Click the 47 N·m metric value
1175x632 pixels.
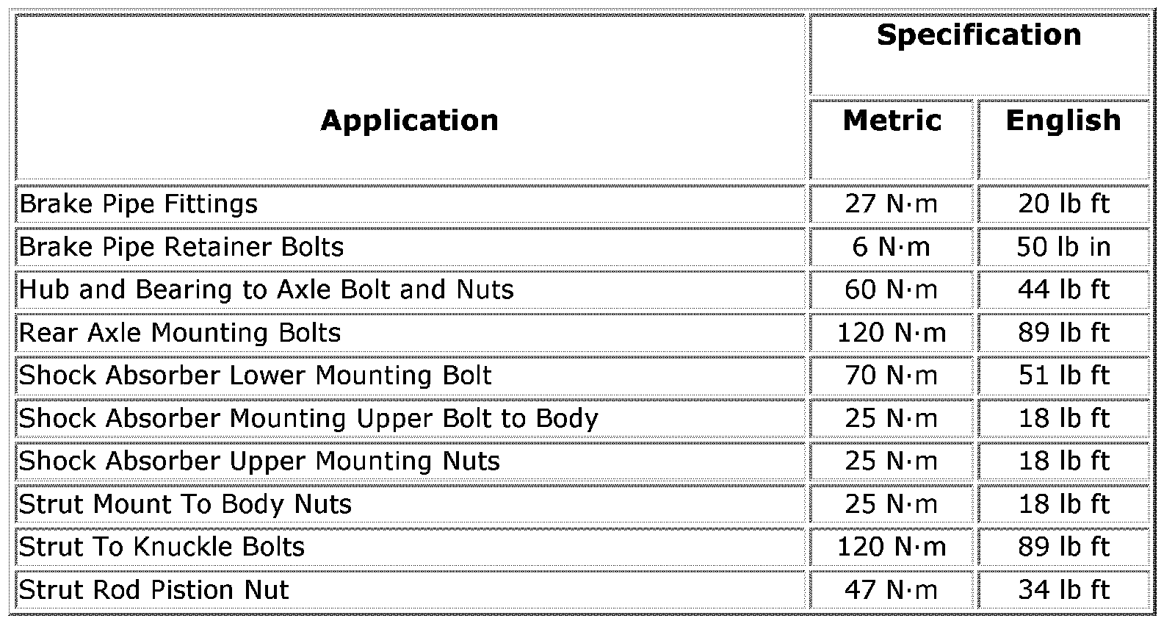(891, 590)
